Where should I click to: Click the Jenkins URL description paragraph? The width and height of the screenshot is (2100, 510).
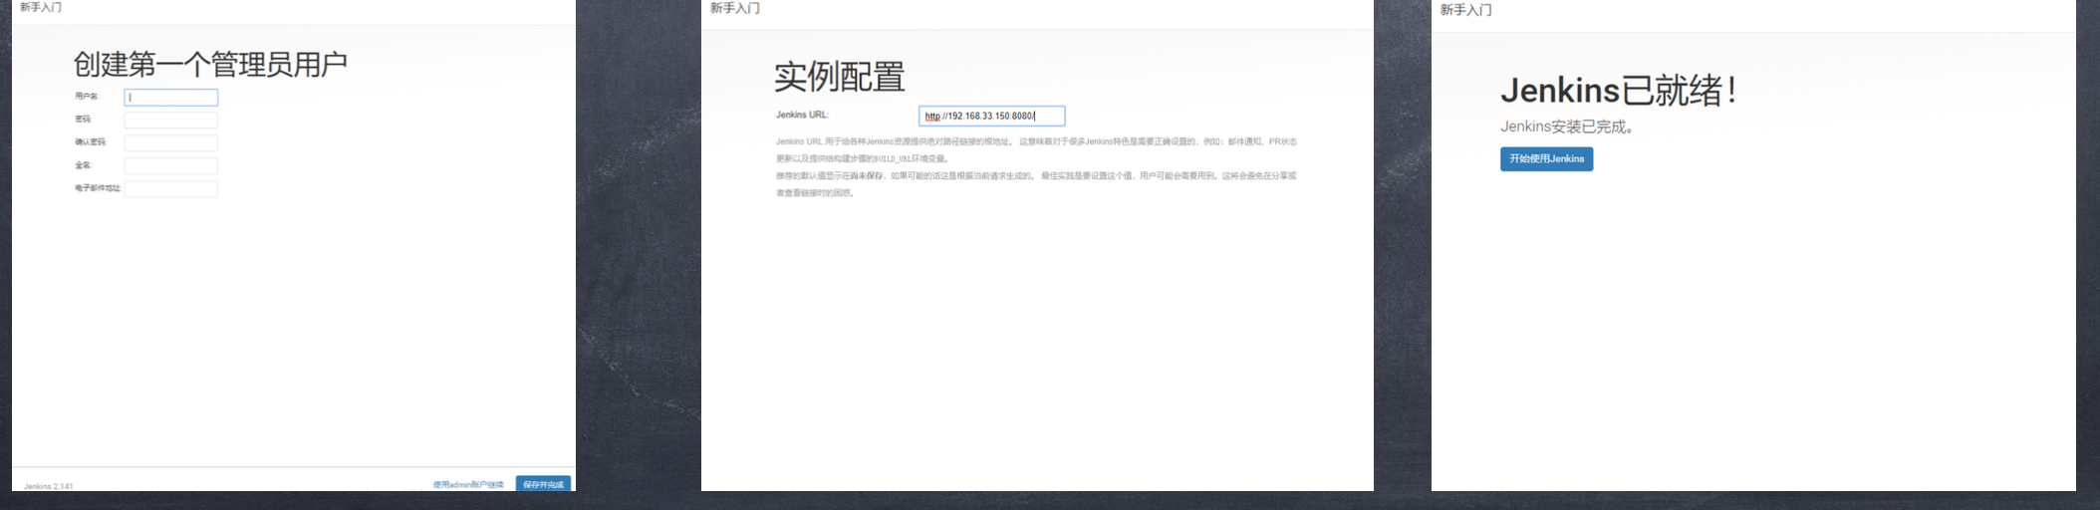coord(1037,167)
